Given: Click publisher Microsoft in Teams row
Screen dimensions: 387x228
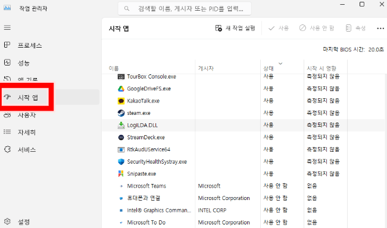Looking at the screenshot, I should click(x=209, y=186).
